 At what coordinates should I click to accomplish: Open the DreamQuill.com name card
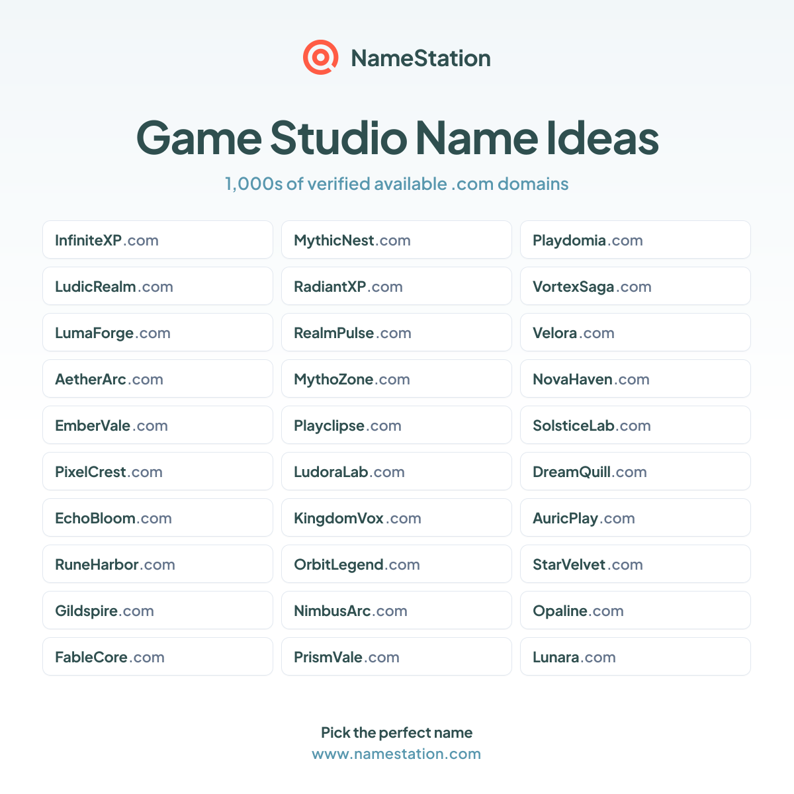(x=636, y=471)
